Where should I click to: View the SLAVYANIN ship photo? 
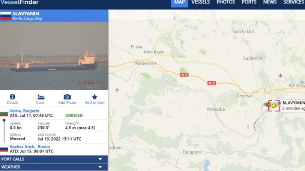[54, 56]
